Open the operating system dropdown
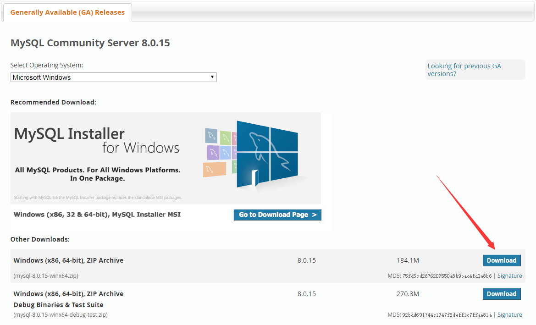The image size is (536, 325). [113, 77]
